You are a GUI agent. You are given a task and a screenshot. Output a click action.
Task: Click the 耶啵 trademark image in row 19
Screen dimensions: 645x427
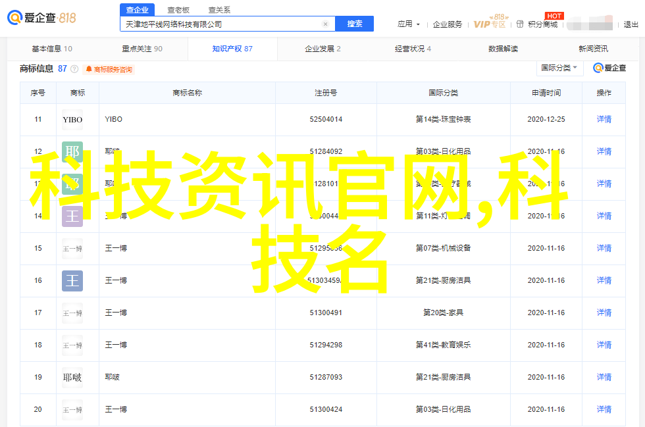(72, 378)
